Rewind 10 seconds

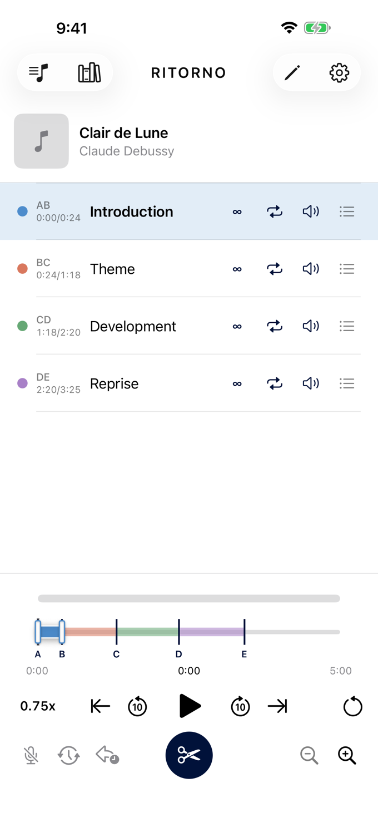point(137,706)
